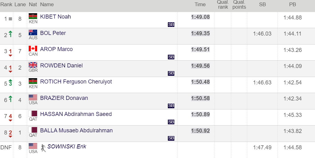This screenshot has width=315, height=158.
Task: Click the SB badge in BALLA Musaeb's row
Action: pyautogui.click(x=171, y=138)
